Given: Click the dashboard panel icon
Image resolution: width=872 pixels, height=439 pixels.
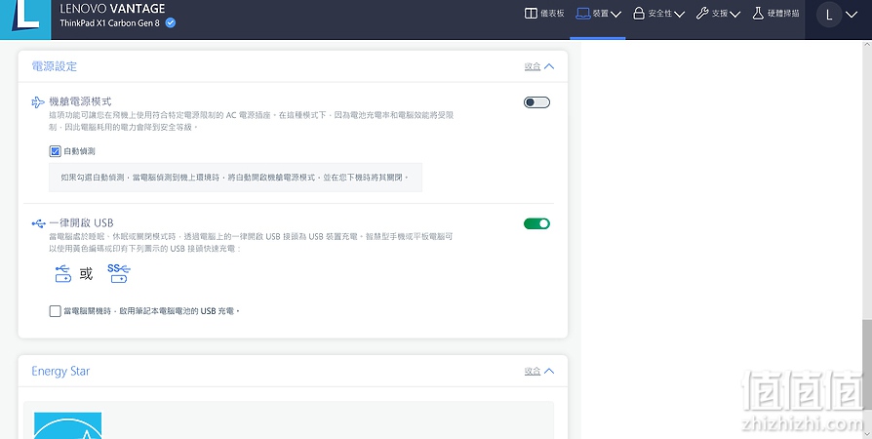Looking at the screenshot, I should point(531,14).
